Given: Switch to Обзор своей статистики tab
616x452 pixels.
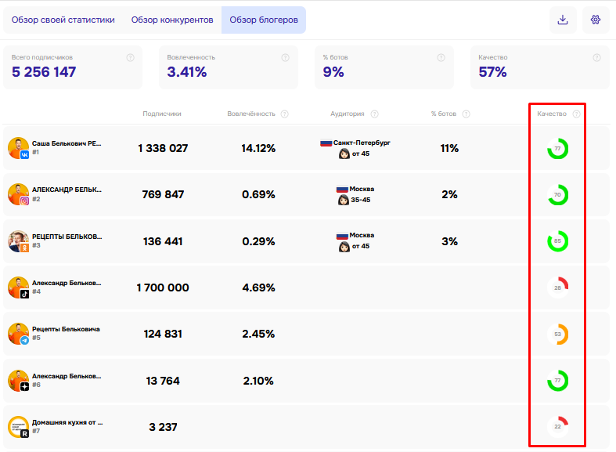Looking at the screenshot, I should (x=63, y=20).
